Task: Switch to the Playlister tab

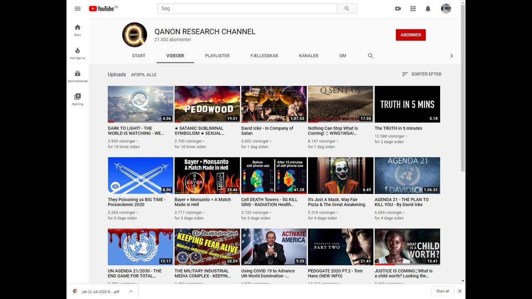Action: click(217, 56)
